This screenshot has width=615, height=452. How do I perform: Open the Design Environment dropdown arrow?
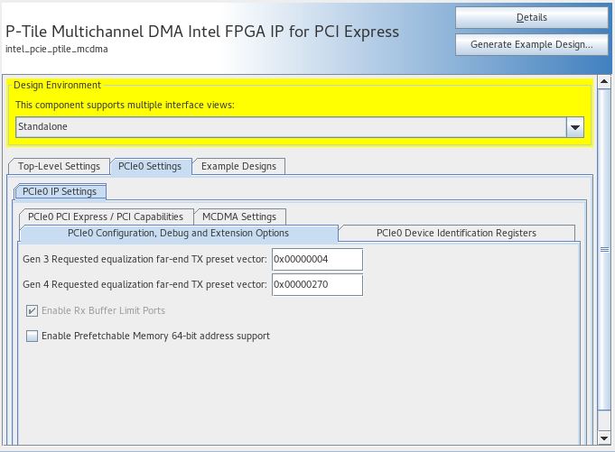[x=575, y=127]
